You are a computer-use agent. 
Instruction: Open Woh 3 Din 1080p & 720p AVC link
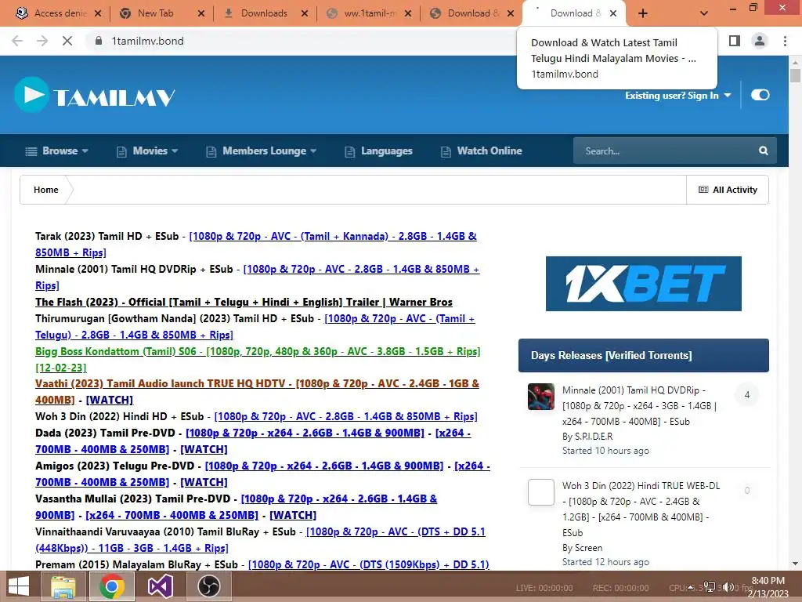pyautogui.click(x=345, y=416)
